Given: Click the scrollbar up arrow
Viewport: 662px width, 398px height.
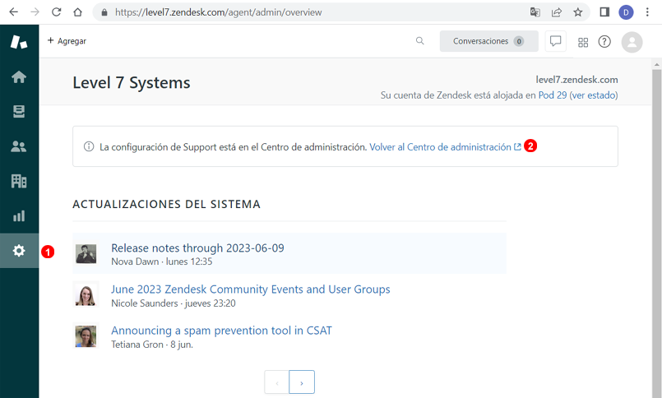Looking at the screenshot, I should click(x=656, y=64).
